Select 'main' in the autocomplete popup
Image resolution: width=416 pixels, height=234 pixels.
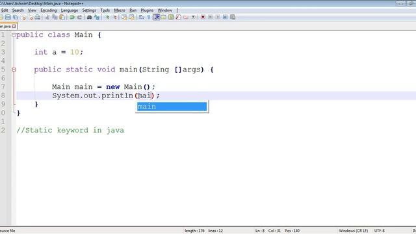tap(172, 107)
